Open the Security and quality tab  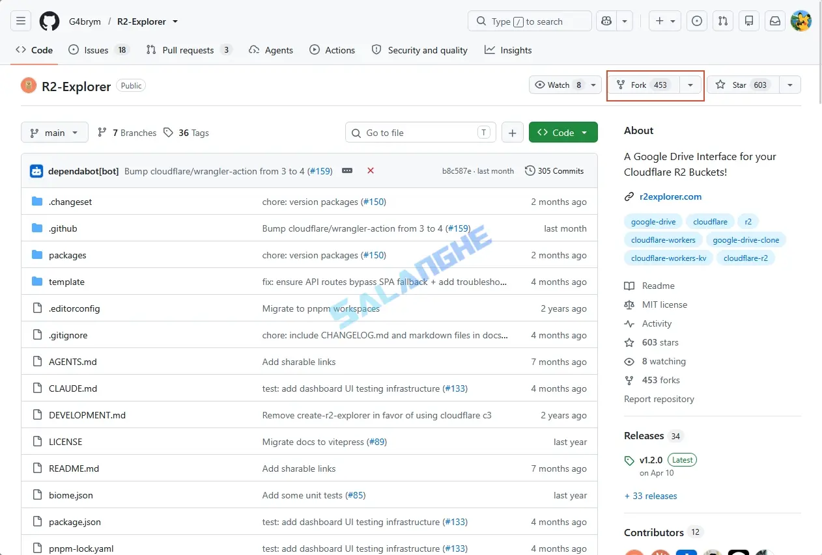point(420,50)
